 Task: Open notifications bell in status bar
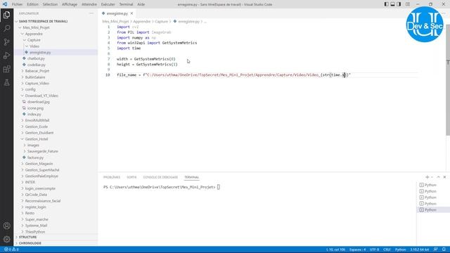444,249
